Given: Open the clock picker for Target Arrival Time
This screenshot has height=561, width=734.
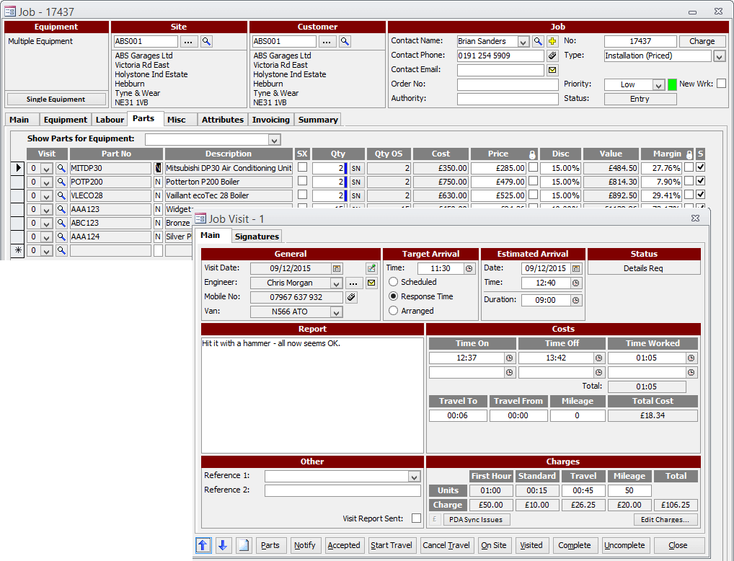Looking at the screenshot, I should point(469,268).
